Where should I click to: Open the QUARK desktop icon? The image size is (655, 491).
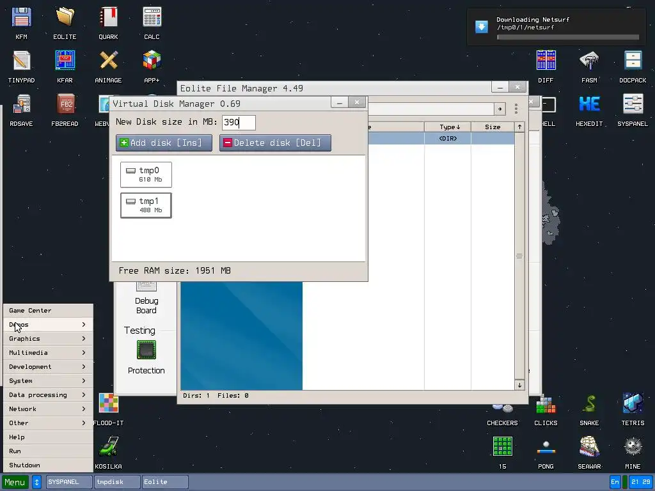[108, 18]
